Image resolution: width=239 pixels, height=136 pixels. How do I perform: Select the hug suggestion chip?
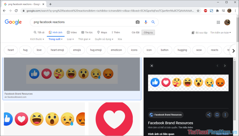(25, 50)
